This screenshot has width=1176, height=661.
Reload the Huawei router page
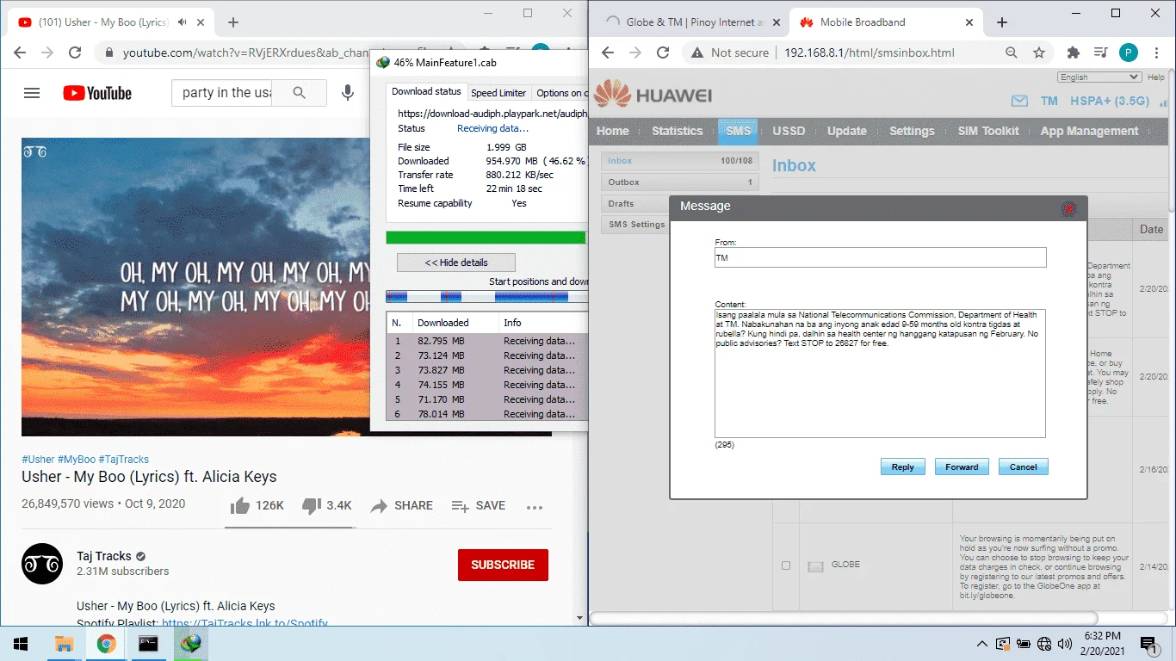663,53
